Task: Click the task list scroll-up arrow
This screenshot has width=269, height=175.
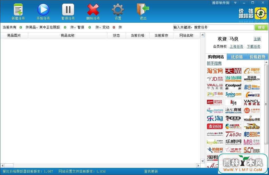Action: coord(202,35)
